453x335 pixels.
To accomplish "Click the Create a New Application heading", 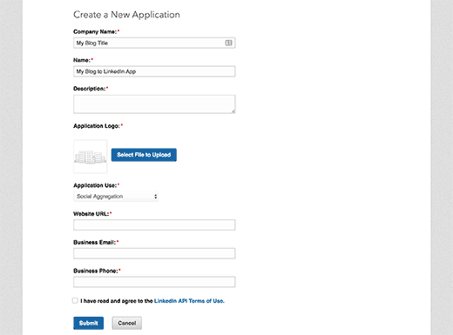I will 126,15.
